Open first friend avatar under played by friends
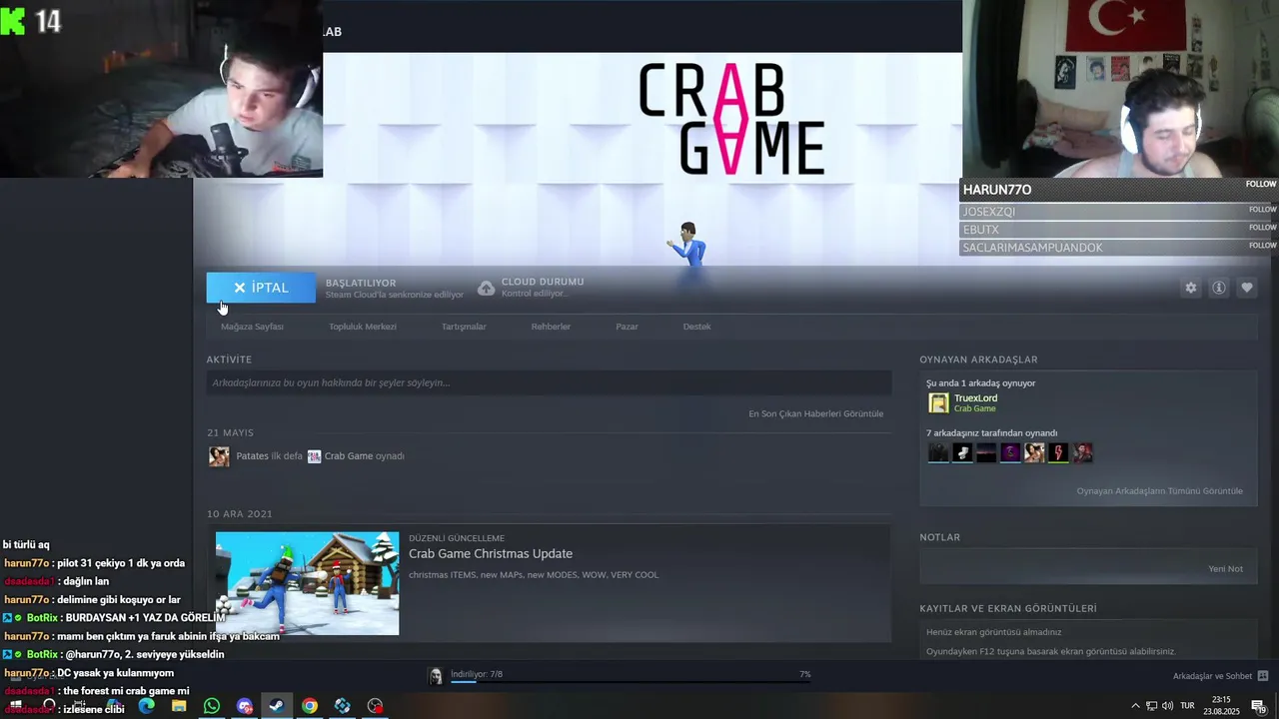 938,453
